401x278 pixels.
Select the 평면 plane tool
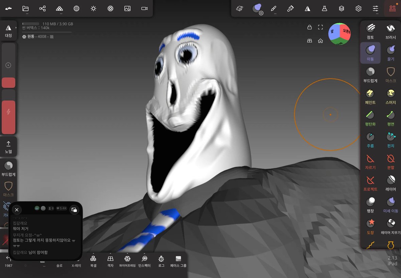[391, 118]
